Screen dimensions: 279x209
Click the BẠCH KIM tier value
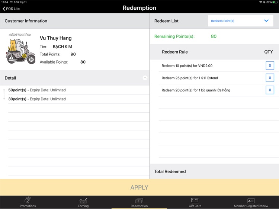pyautogui.click(x=62, y=46)
